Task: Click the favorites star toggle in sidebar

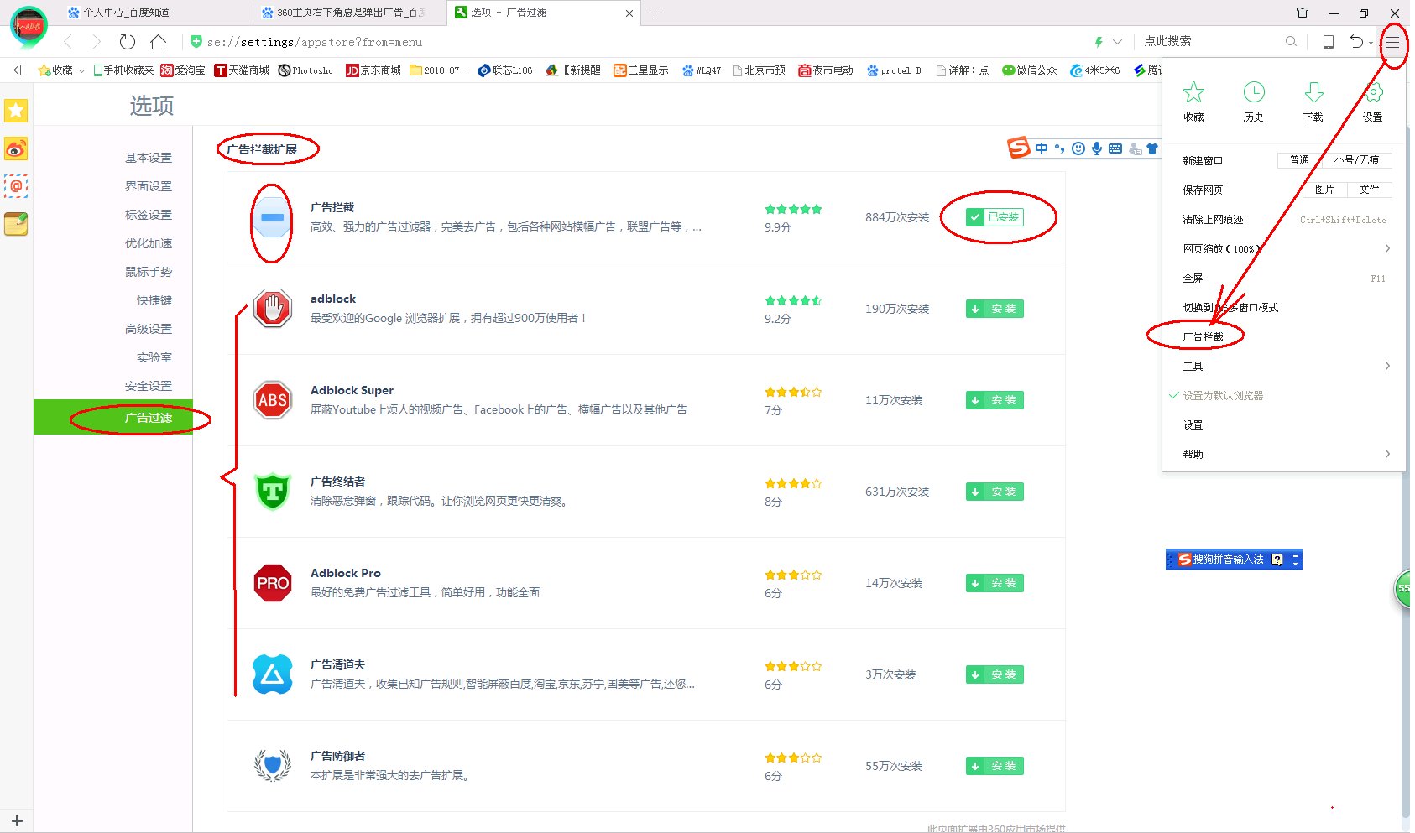Action: click(15, 110)
